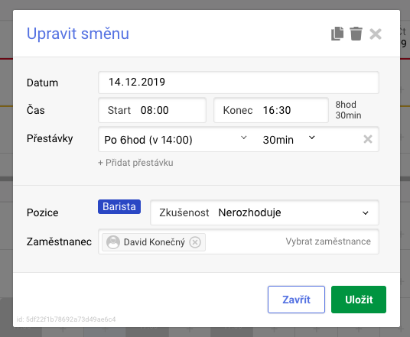The width and height of the screenshot is (410, 337).
Task: Save the shift with the Uložit button
Action: (359, 300)
